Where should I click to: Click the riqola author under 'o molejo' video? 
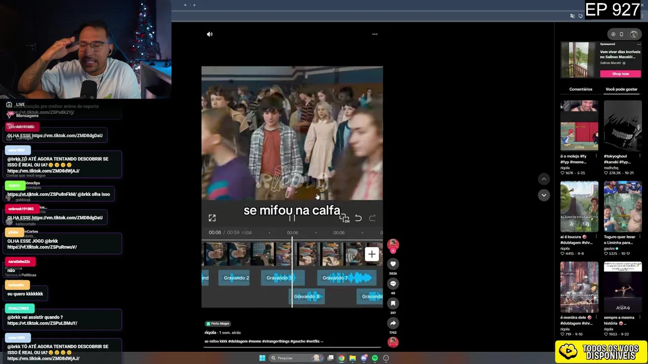[x=564, y=168]
